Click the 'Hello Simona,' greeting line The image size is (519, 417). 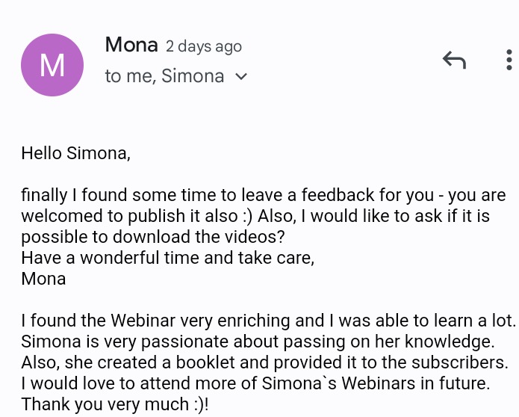[76, 154]
